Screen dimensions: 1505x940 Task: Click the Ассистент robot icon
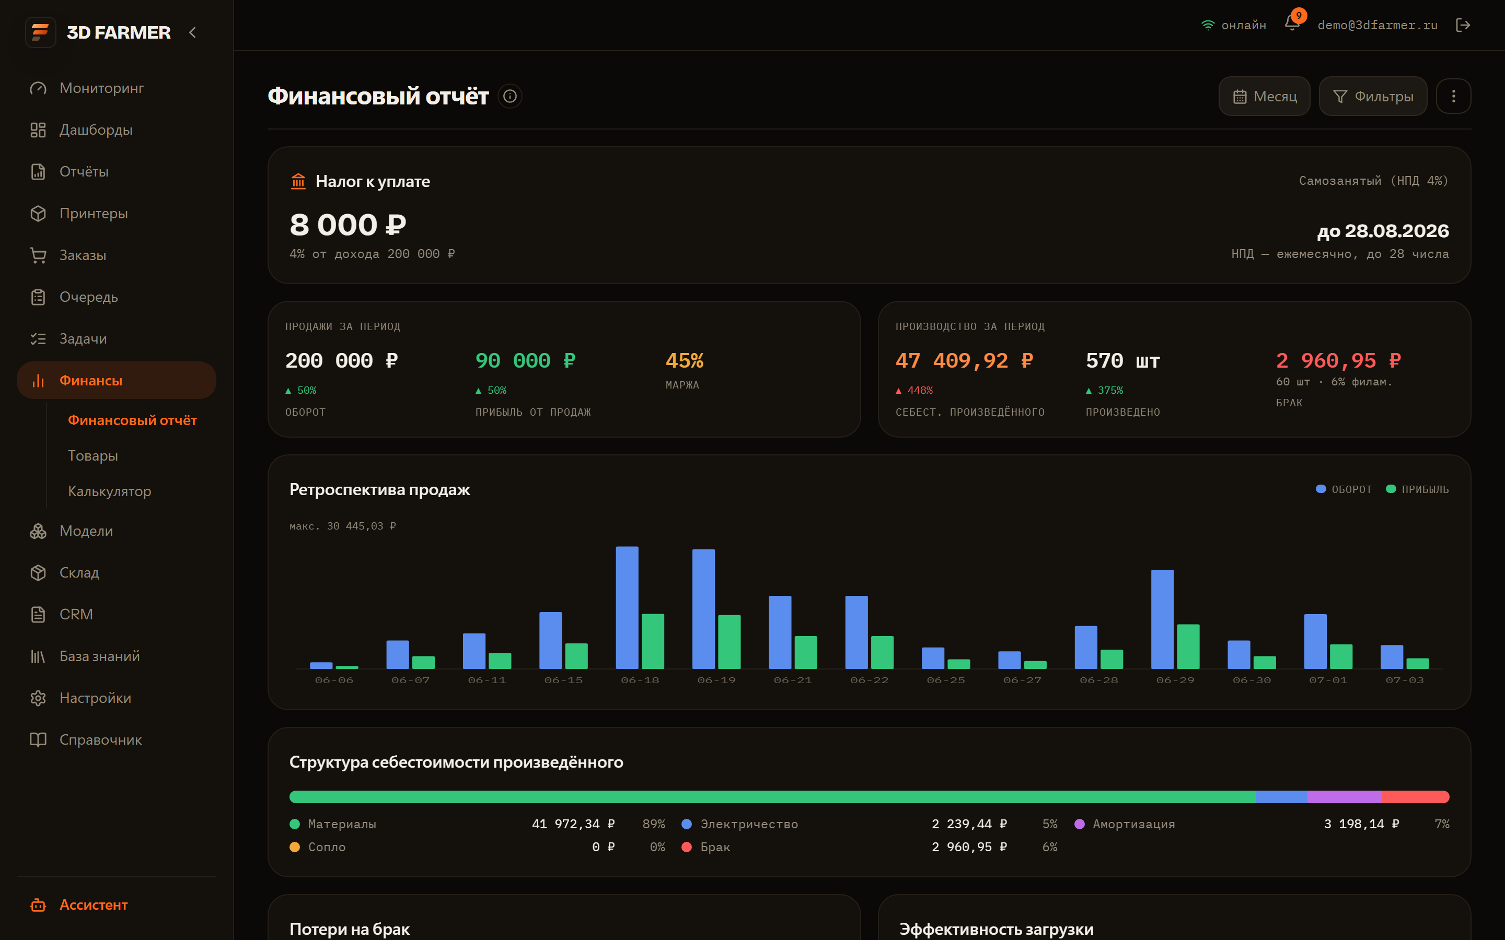tap(38, 904)
